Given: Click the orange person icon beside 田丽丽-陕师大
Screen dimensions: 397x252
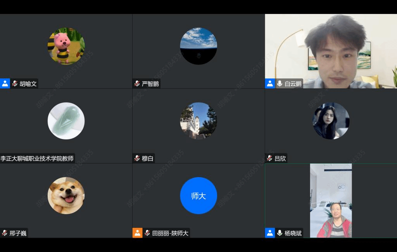Looking at the screenshot, I should (x=138, y=233).
